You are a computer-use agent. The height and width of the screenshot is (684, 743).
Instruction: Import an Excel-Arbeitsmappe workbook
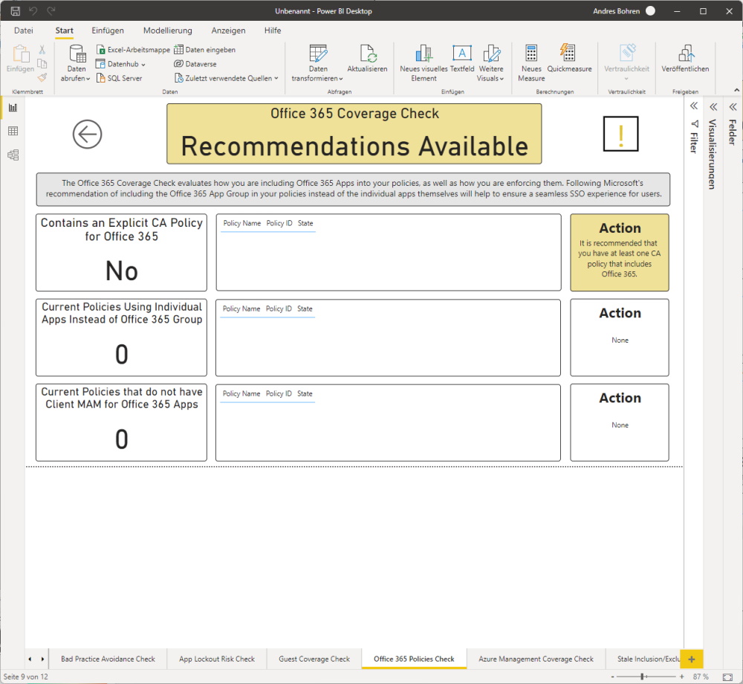pyautogui.click(x=133, y=50)
